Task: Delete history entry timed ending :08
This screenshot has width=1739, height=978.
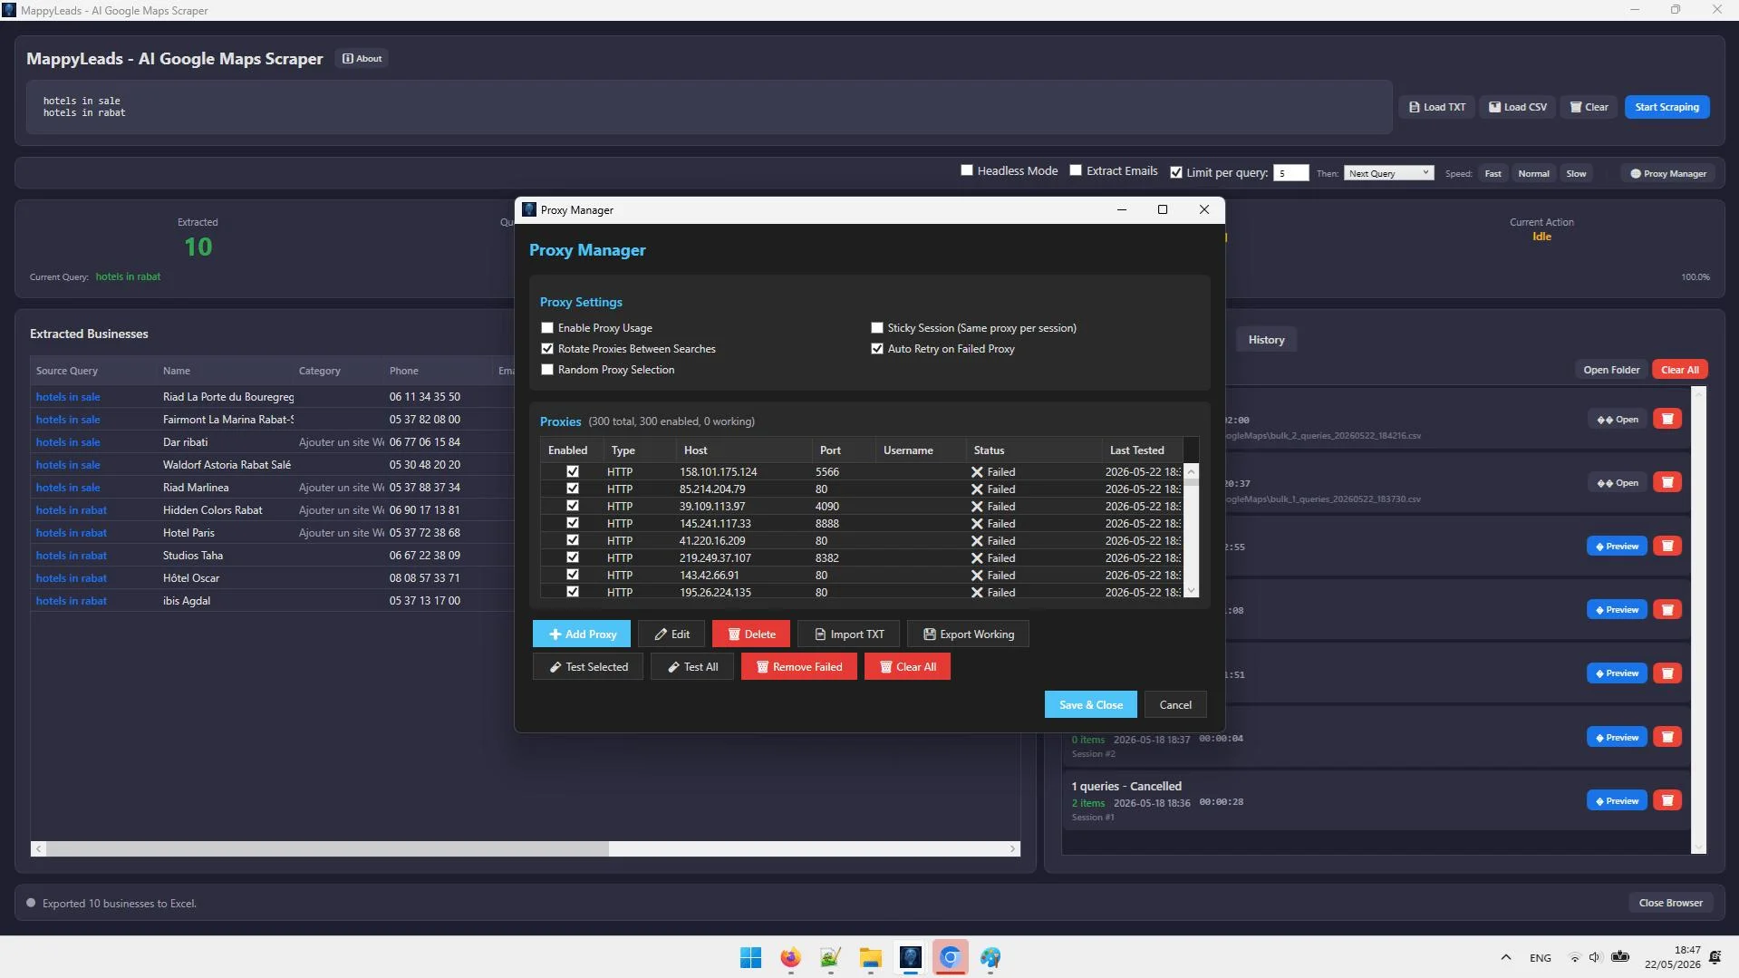Action: pos(1667,610)
